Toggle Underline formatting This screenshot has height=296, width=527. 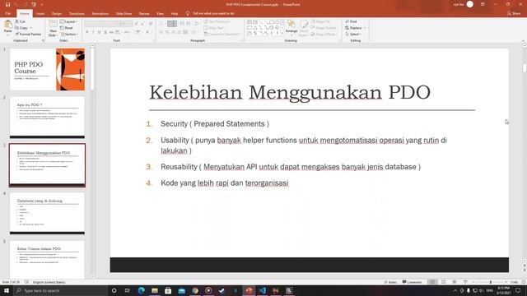click(x=99, y=32)
